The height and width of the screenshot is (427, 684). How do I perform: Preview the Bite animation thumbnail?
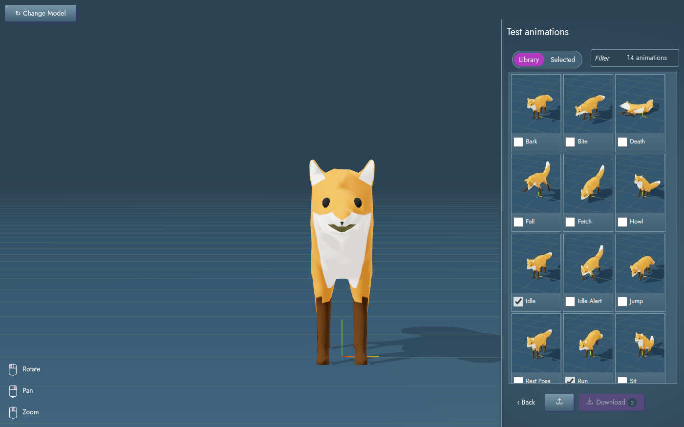(x=588, y=104)
